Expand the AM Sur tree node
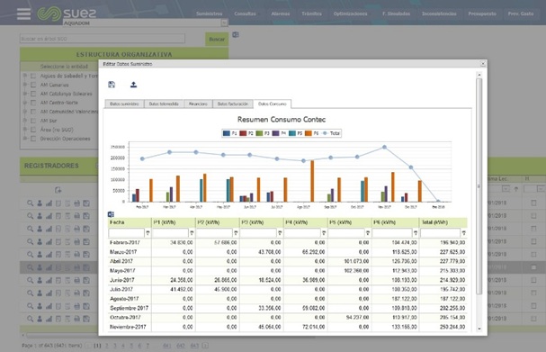The image size is (546, 352). click(25, 121)
